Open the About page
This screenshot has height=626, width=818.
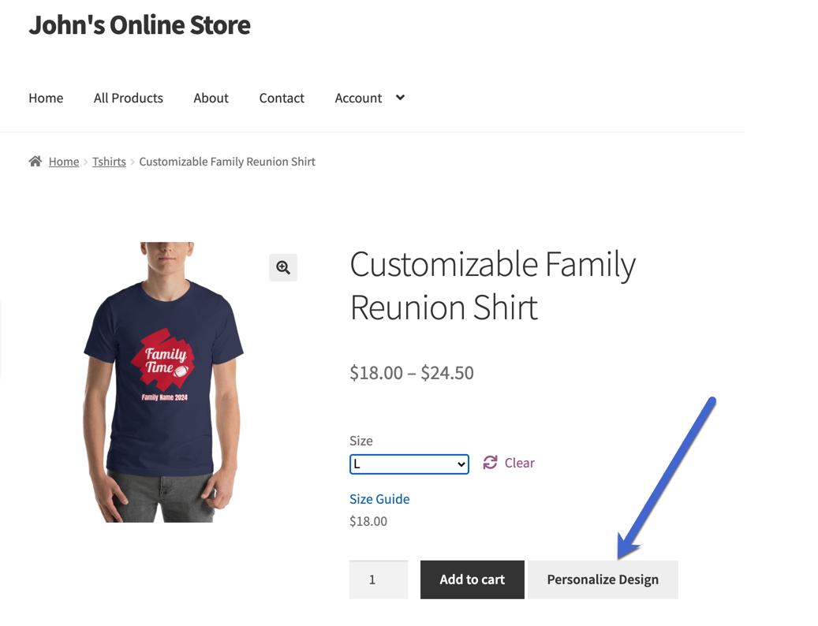click(211, 98)
